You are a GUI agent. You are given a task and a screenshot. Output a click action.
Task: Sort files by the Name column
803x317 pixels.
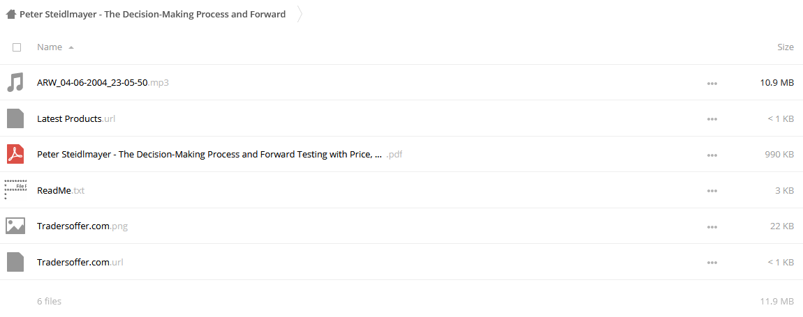[50, 47]
